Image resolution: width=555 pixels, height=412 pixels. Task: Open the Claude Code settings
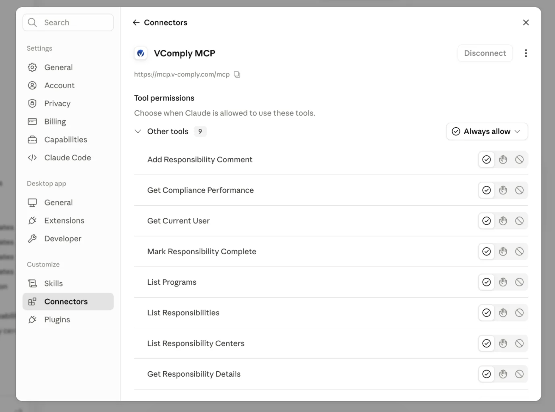tap(68, 158)
